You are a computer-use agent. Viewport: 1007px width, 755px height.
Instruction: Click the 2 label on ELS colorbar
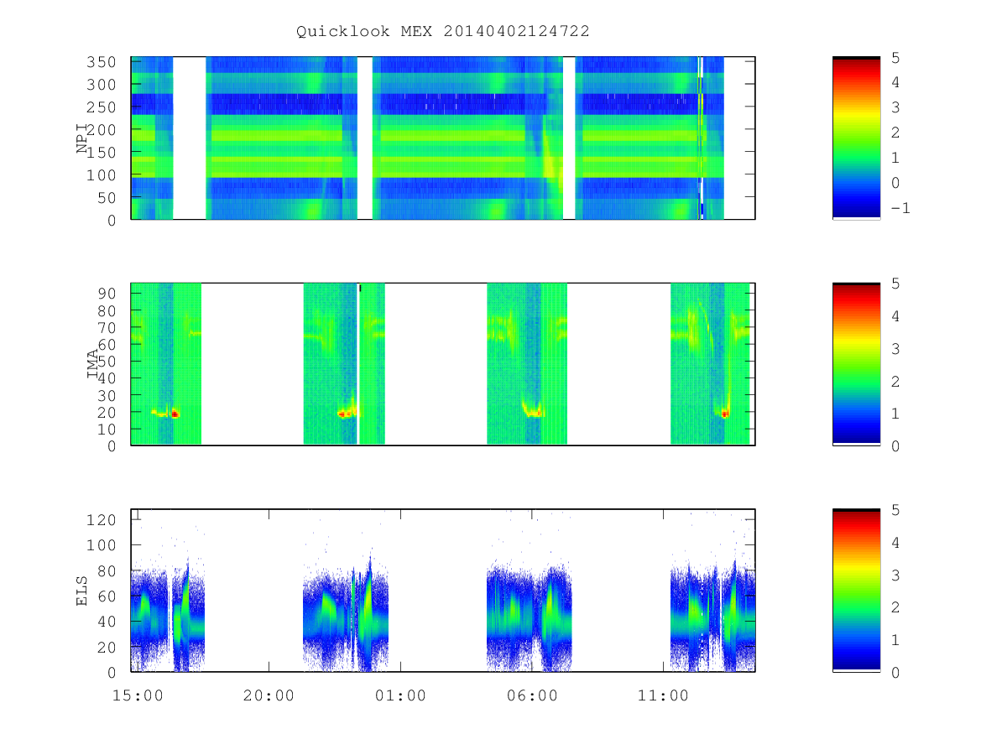pos(896,607)
